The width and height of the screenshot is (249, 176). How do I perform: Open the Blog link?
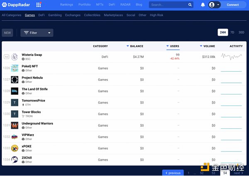coord(139,5)
